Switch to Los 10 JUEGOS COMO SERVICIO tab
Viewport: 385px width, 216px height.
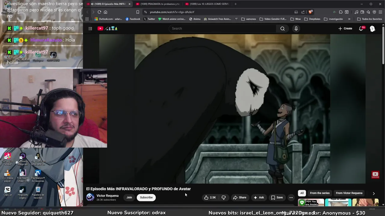click(x=207, y=4)
